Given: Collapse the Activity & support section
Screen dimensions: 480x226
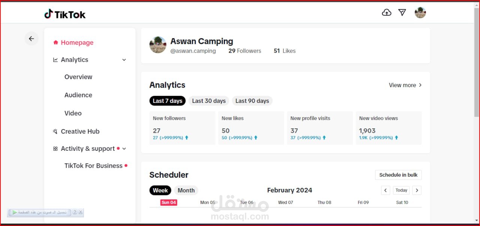Looking at the screenshot, I should click(124, 149).
